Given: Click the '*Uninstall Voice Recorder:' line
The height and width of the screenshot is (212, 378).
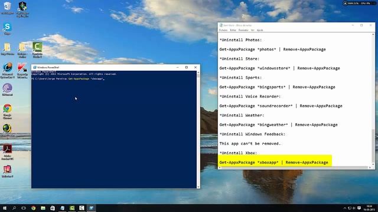Looking at the screenshot, I should tap(250, 97).
